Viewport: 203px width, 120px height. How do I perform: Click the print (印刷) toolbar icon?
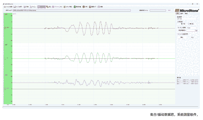click(25, 7)
